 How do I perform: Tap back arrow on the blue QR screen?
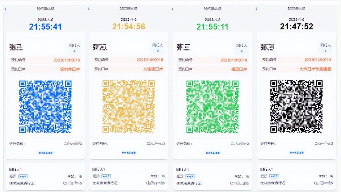(6, 9)
